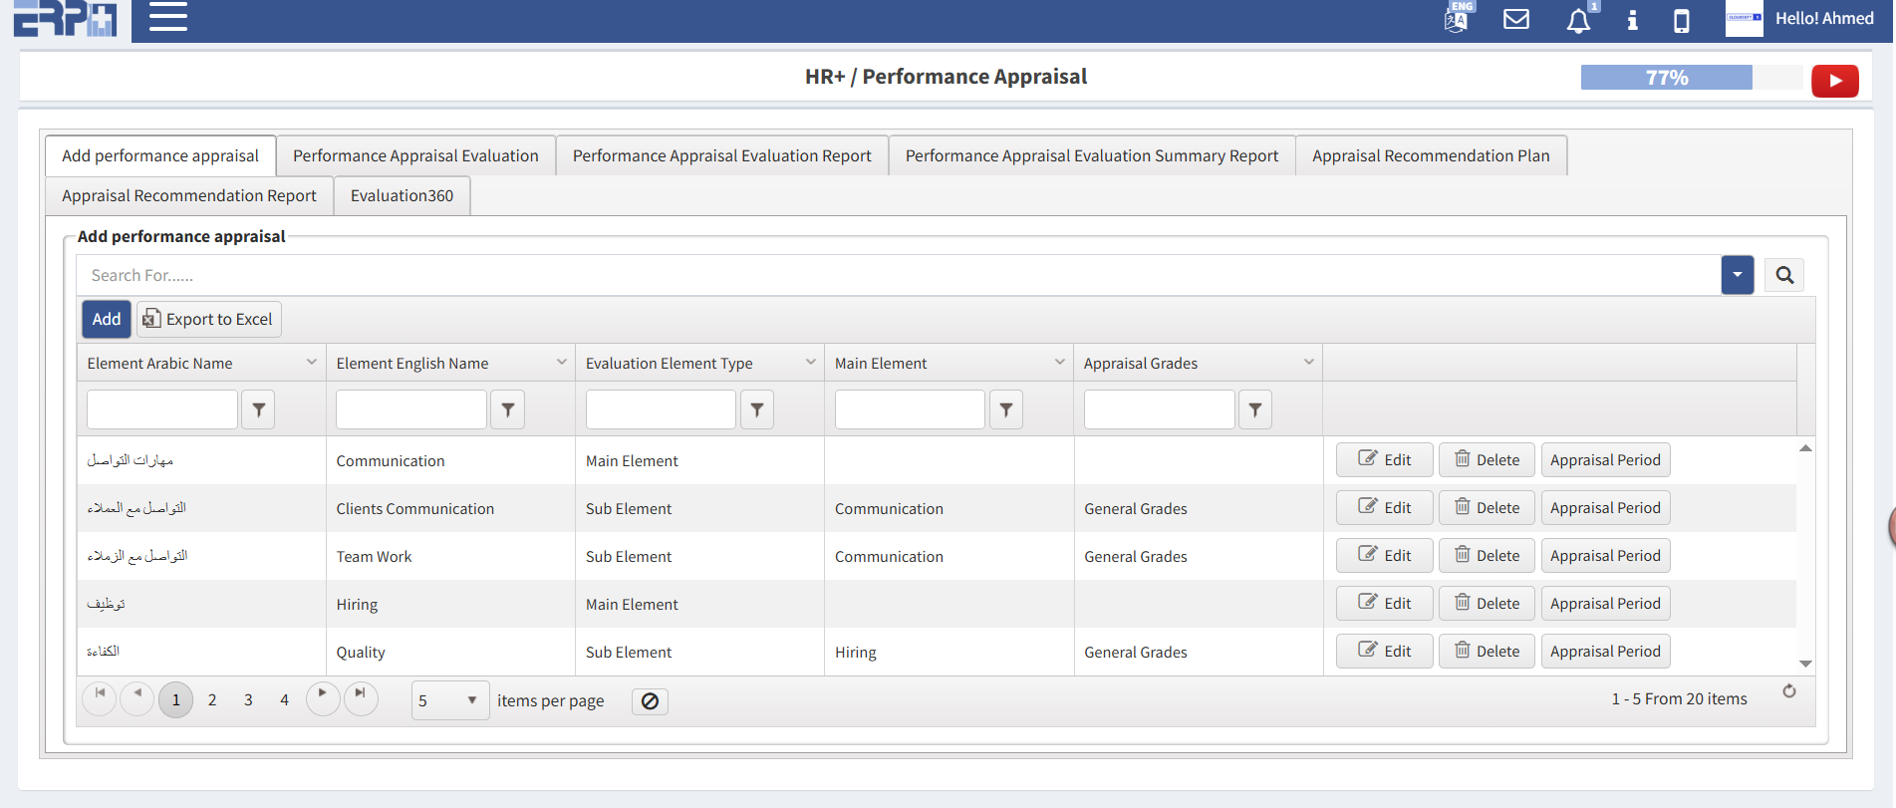
Task: Click the blue Add button
Action: pyautogui.click(x=107, y=319)
